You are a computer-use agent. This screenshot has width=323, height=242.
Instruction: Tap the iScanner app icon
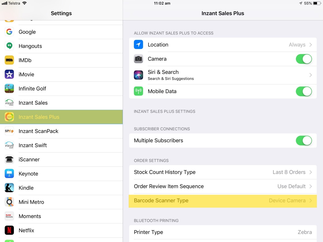9,159
